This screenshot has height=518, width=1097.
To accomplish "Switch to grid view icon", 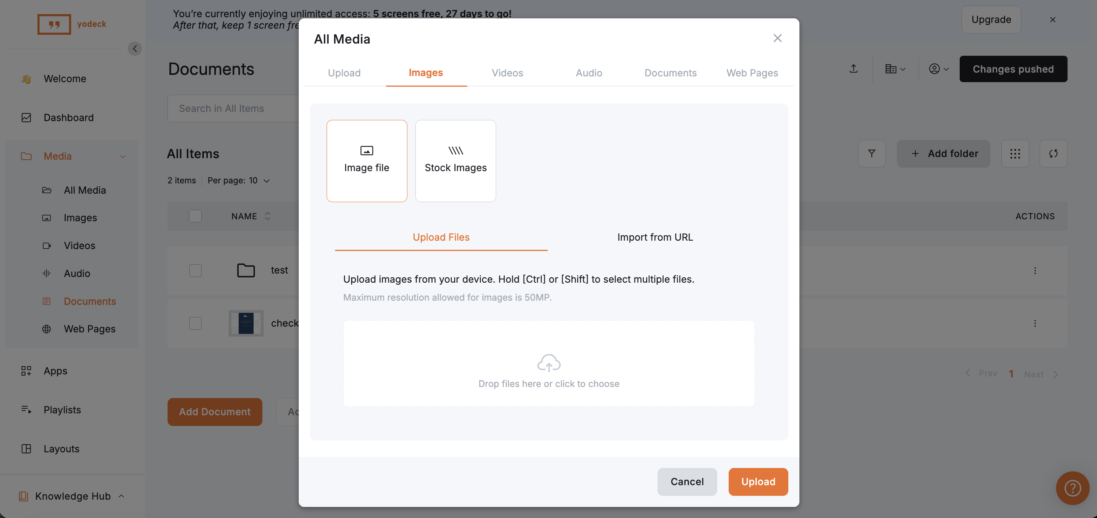I will [x=1015, y=154].
